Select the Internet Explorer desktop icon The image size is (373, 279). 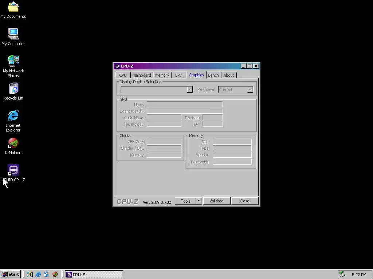pyautogui.click(x=13, y=121)
